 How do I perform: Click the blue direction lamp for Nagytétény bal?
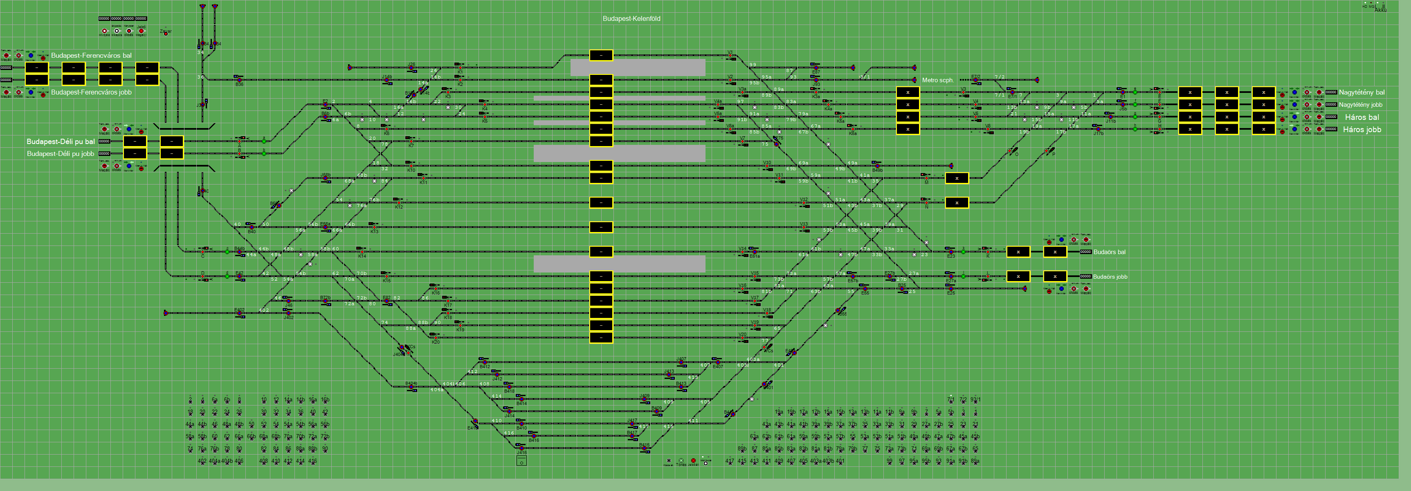(x=1294, y=92)
